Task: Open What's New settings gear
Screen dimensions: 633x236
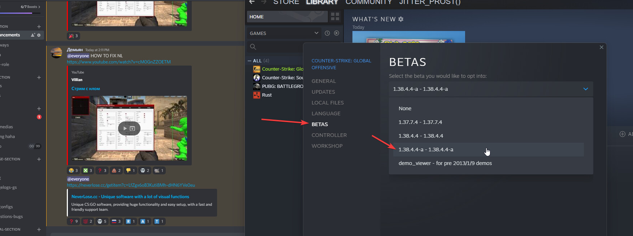Action: [x=401, y=19]
